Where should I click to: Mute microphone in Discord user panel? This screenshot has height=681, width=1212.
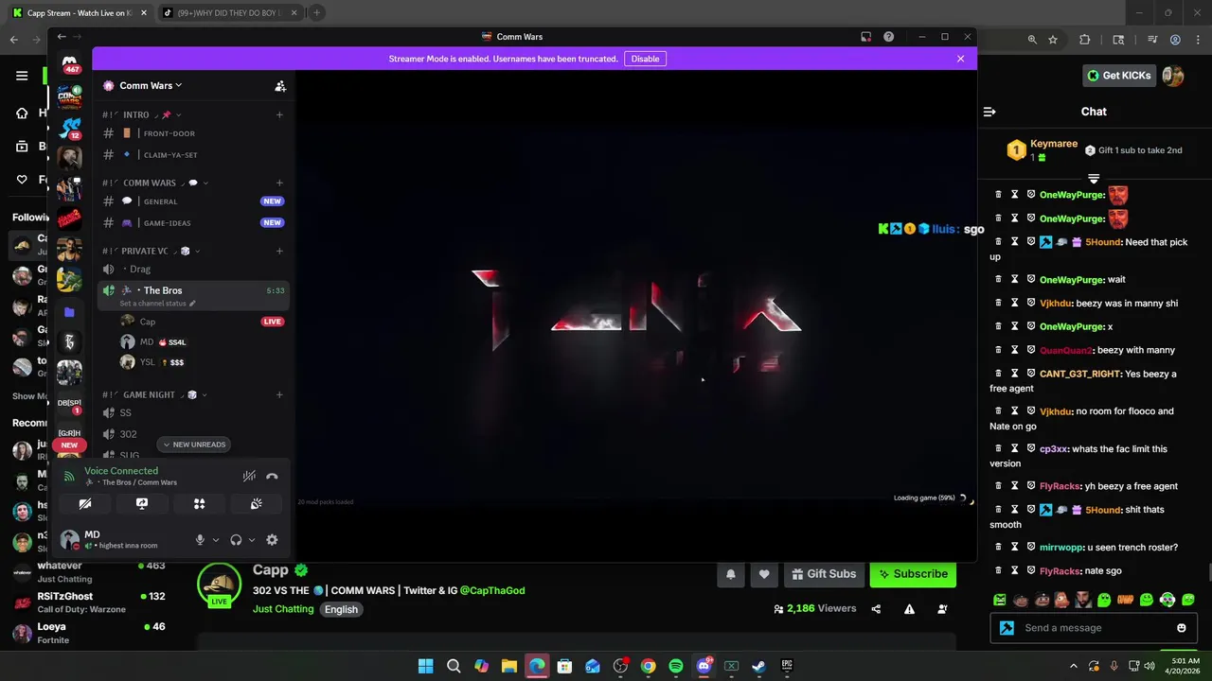coord(200,540)
